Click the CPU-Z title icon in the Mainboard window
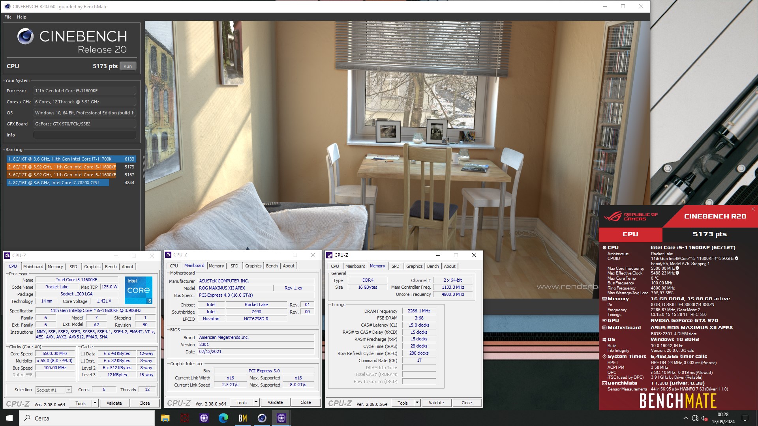 point(168,255)
